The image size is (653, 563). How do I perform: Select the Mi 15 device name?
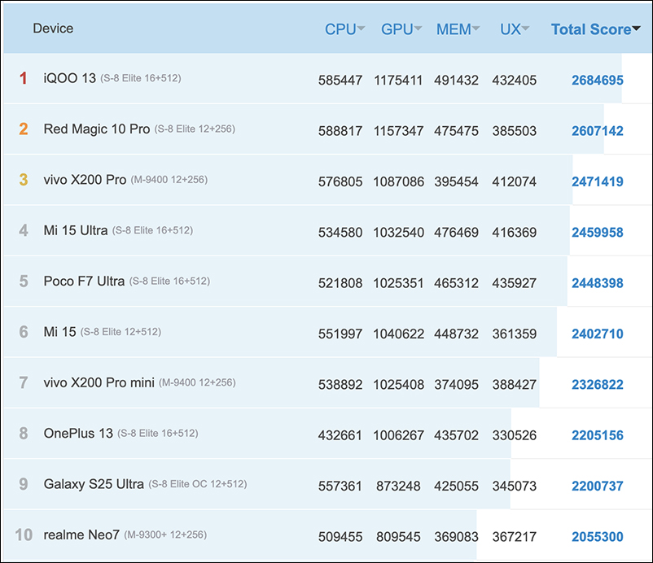59,332
